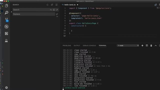Open the Explorer files view
The width and height of the screenshot is (160, 90).
pos(6,6)
